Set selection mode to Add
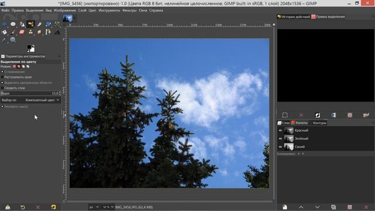The image size is (375, 211). tap(19, 66)
